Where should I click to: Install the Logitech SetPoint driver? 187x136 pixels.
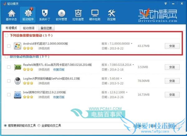(x=172, y=81)
